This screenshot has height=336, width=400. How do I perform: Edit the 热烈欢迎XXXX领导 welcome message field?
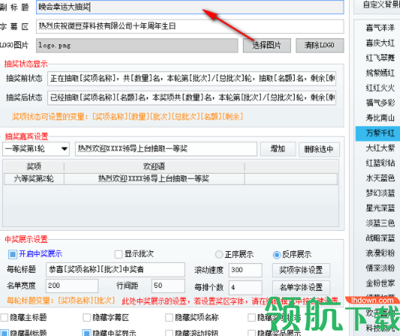pos(166,149)
